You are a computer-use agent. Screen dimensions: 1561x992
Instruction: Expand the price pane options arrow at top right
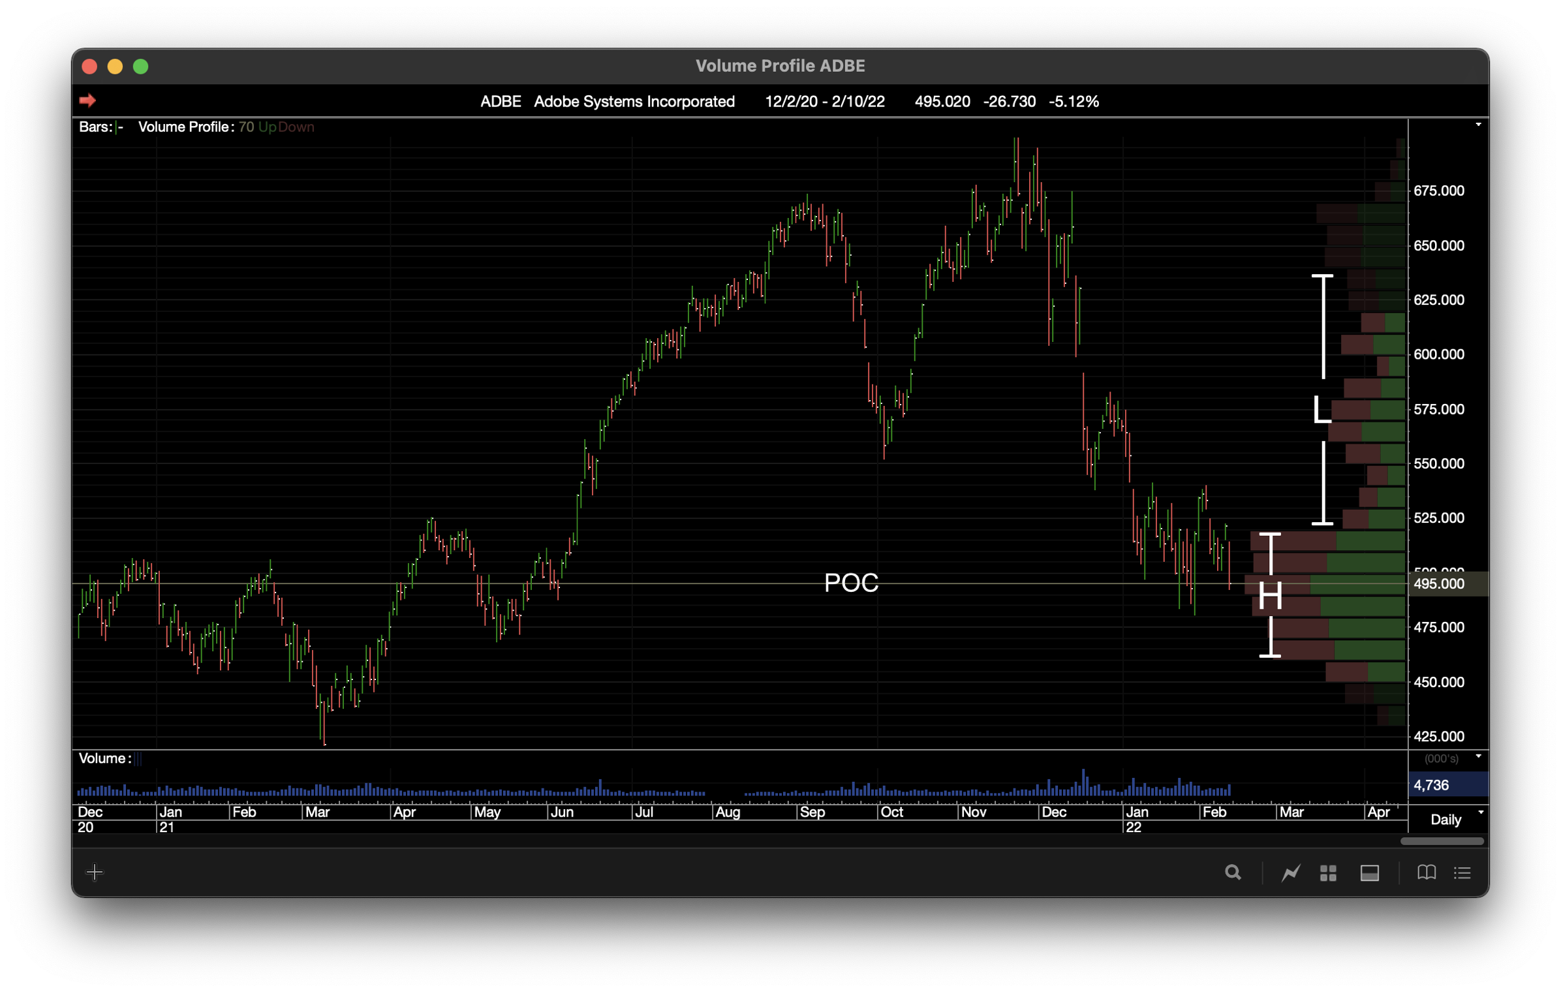[x=1478, y=125]
